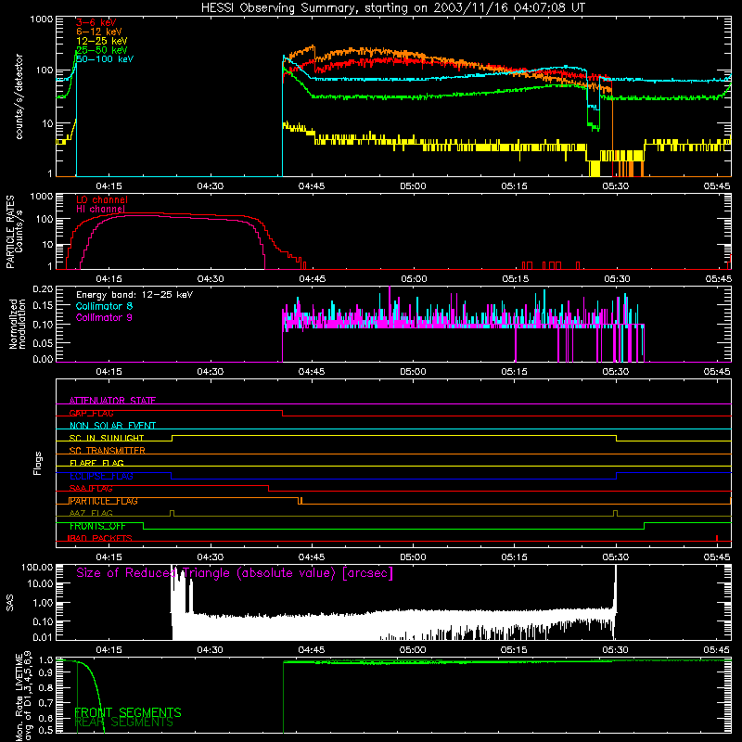Image resolution: width=742 pixels, height=742 pixels.
Task: Click 05:30 tick under the SAS plot
Action: (615, 650)
